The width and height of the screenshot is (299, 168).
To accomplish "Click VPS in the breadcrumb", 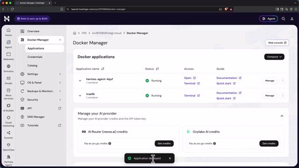I will 84,33.
